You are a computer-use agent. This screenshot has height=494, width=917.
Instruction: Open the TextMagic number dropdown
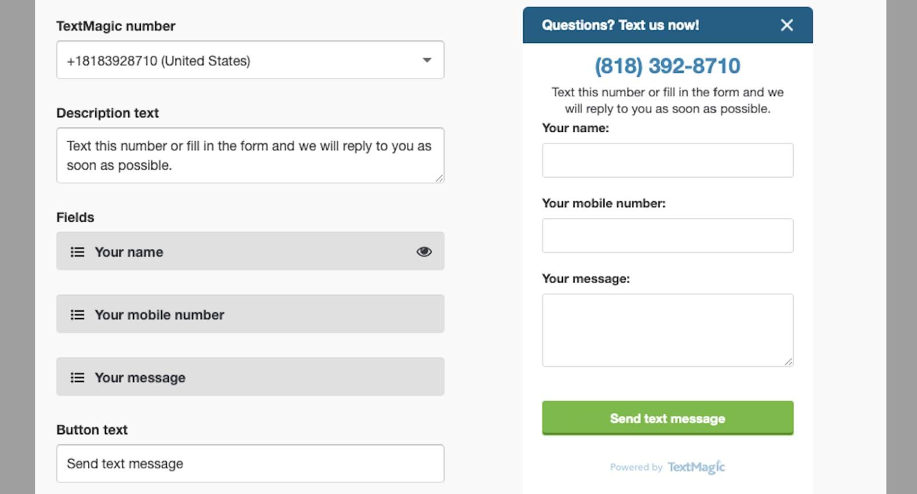click(x=250, y=60)
